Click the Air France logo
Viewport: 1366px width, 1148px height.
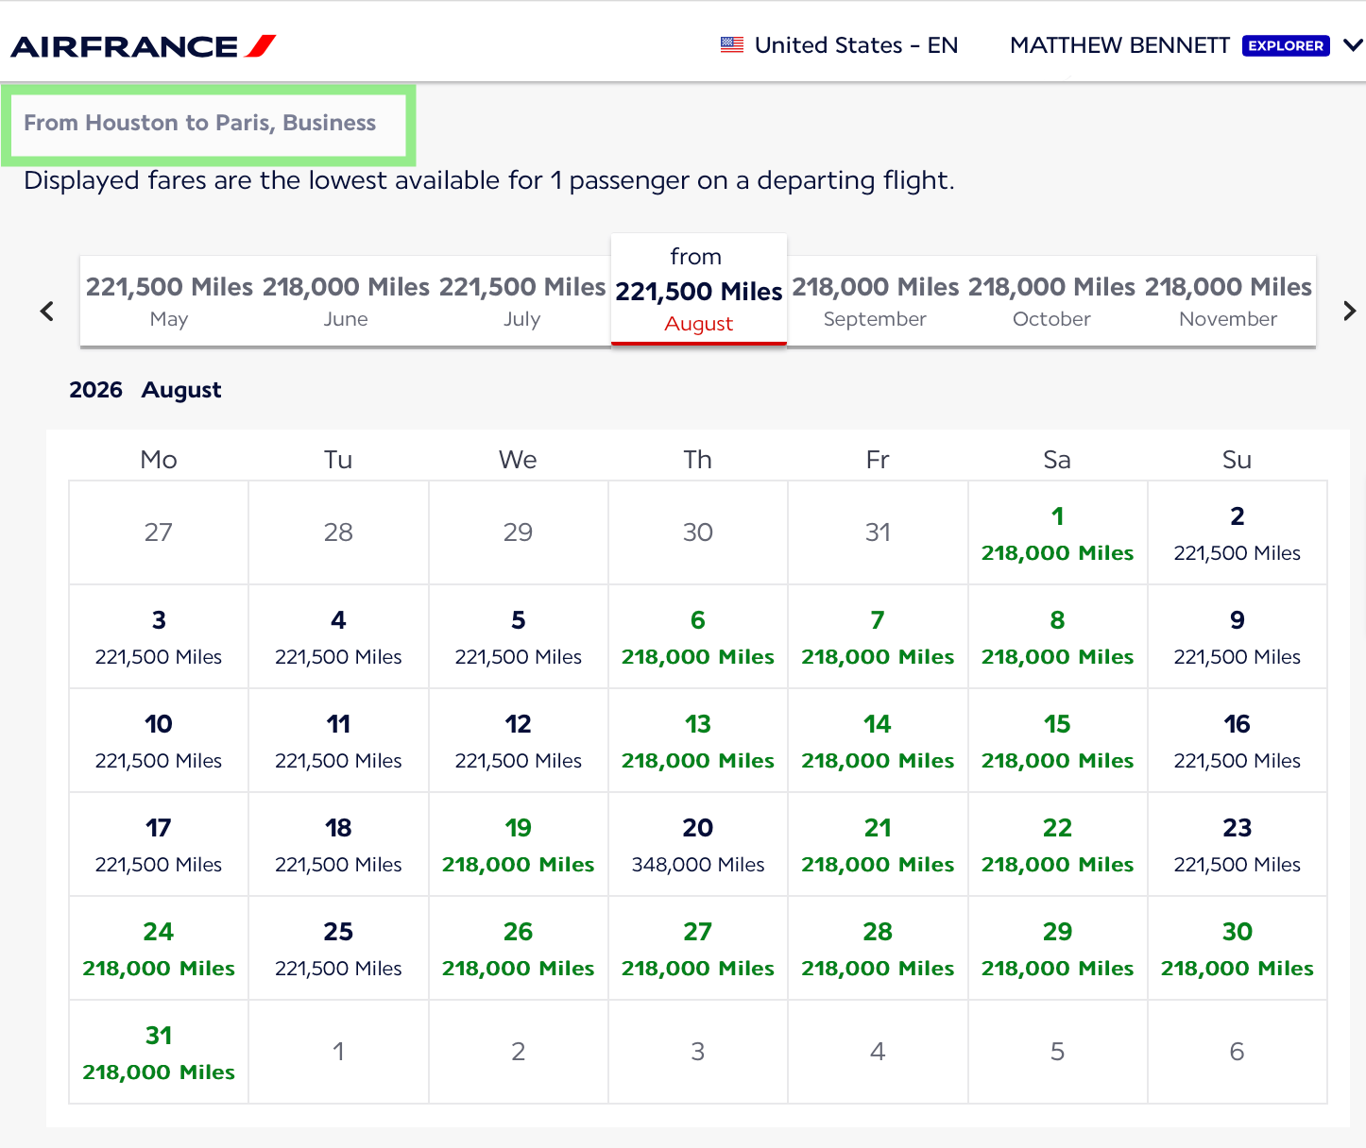pyautogui.click(x=143, y=46)
